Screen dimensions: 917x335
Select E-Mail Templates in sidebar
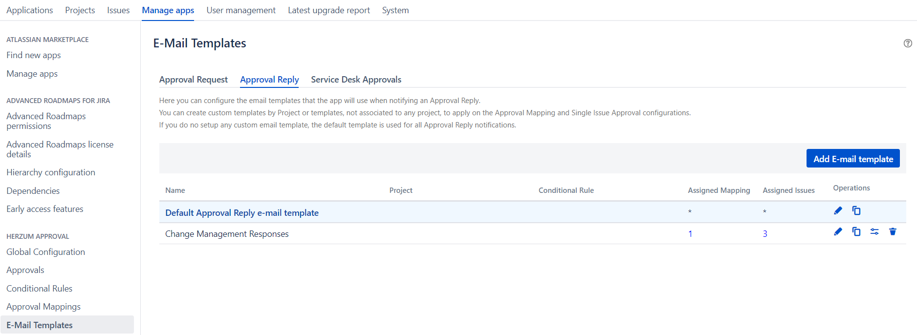tap(67, 325)
